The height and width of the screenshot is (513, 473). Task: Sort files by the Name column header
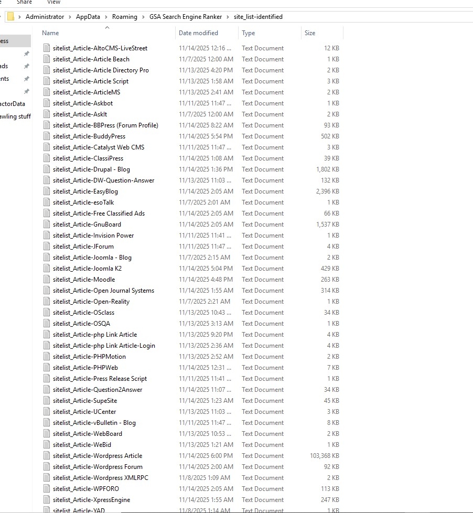point(50,33)
